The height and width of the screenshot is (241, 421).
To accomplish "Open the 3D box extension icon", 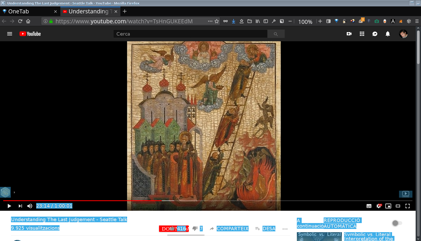I will (x=409, y=21).
